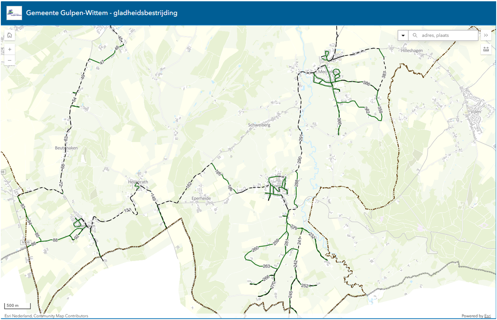Select route segment labeled 362
The height and width of the screenshot is (320, 497).
[367, 110]
